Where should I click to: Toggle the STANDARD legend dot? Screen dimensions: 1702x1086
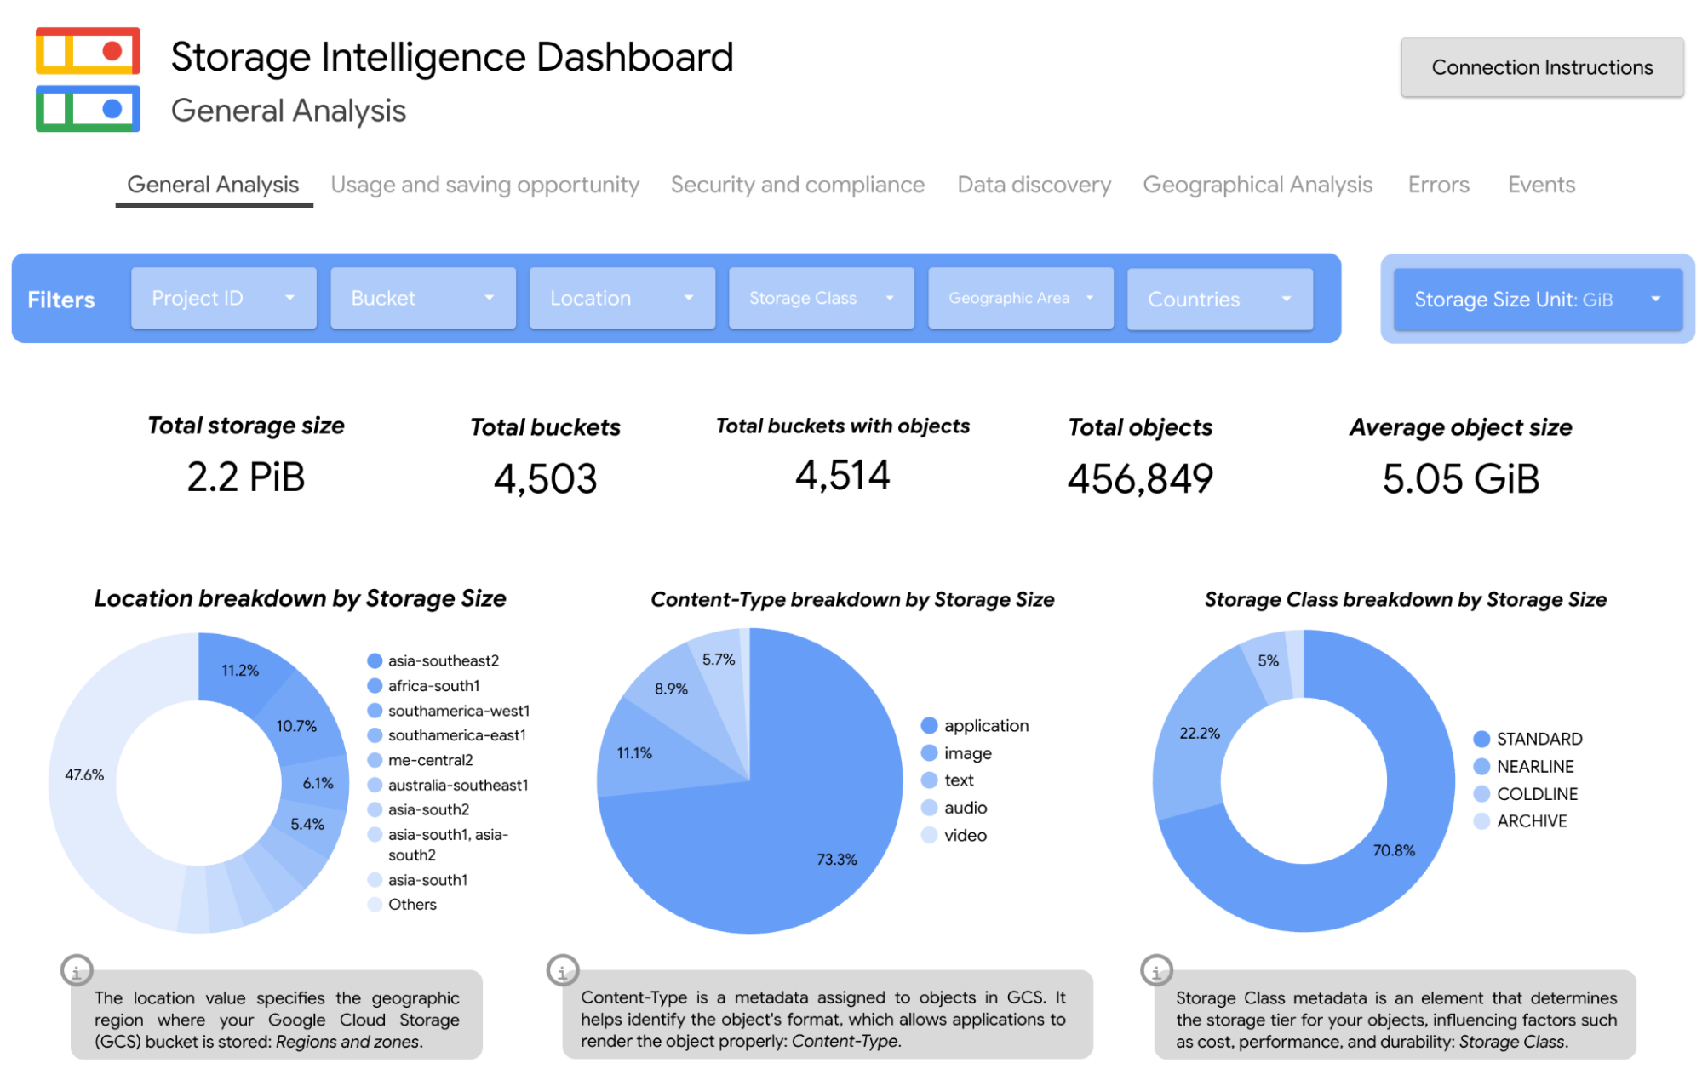[1481, 739]
